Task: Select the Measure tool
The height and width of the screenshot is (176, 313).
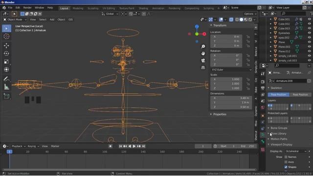Action: [6, 87]
